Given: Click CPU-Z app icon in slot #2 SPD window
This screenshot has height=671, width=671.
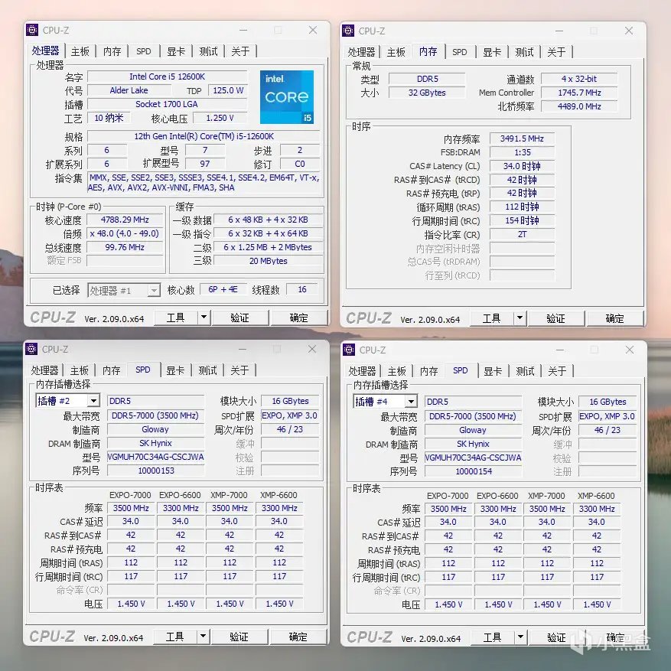Looking at the screenshot, I should tap(31, 349).
